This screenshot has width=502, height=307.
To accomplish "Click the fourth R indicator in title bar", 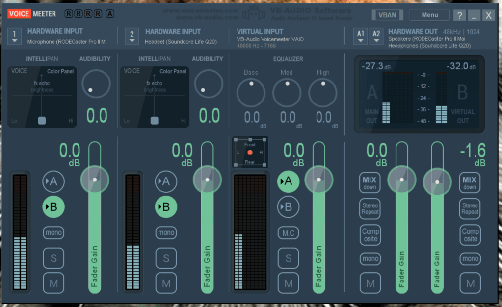I will (x=98, y=13).
